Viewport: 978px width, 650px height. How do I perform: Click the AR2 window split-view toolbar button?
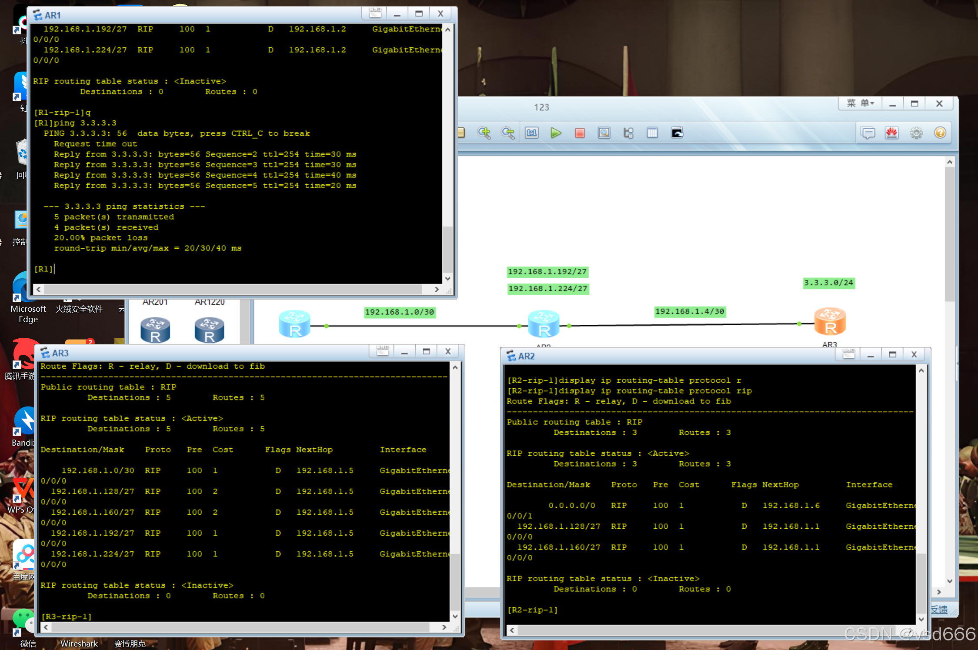[x=848, y=354]
